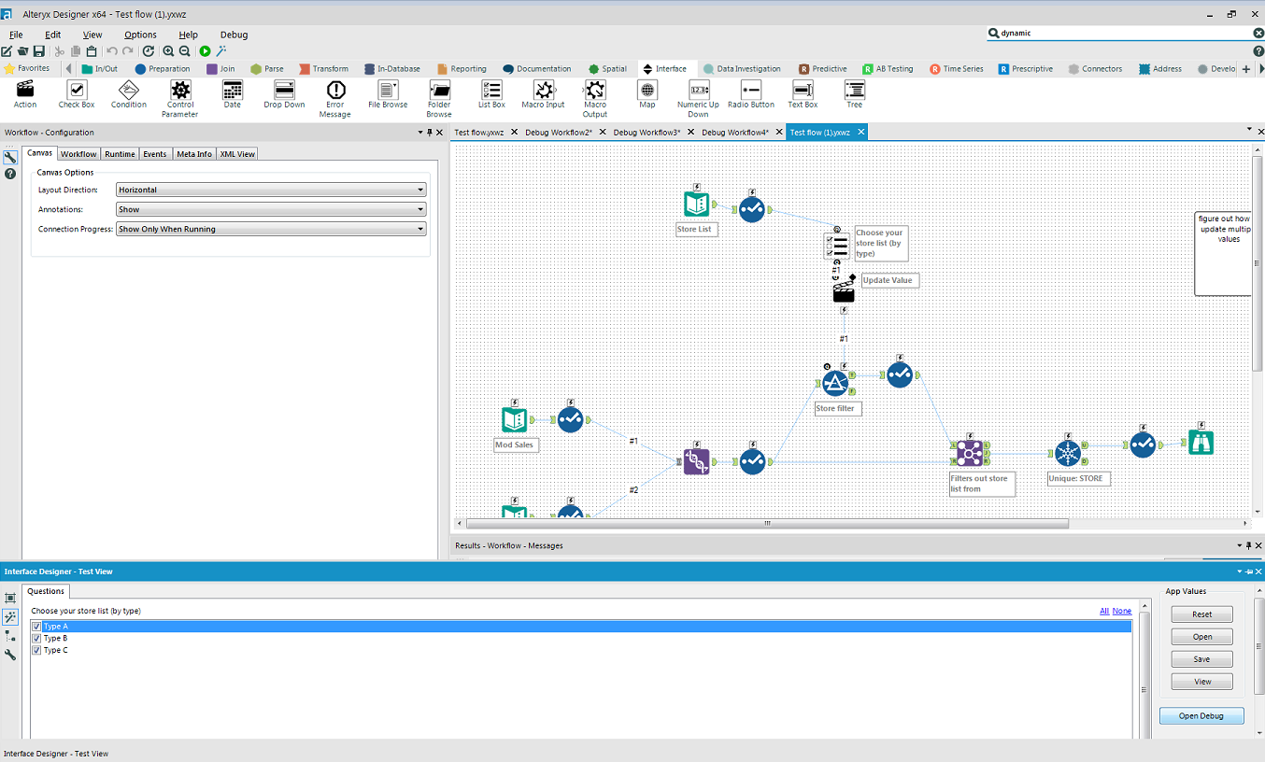The width and height of the screenshot is (1265, 762).
Task: Select the Update Value action node
Action: [x=844, y=290]
